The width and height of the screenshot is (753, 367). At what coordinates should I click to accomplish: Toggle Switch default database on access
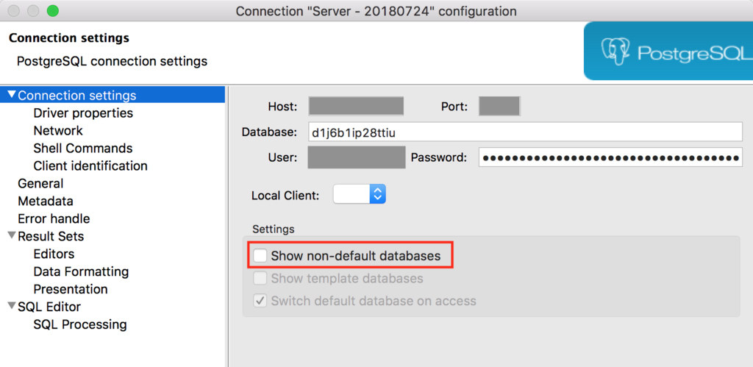click(x=260, y=301)
